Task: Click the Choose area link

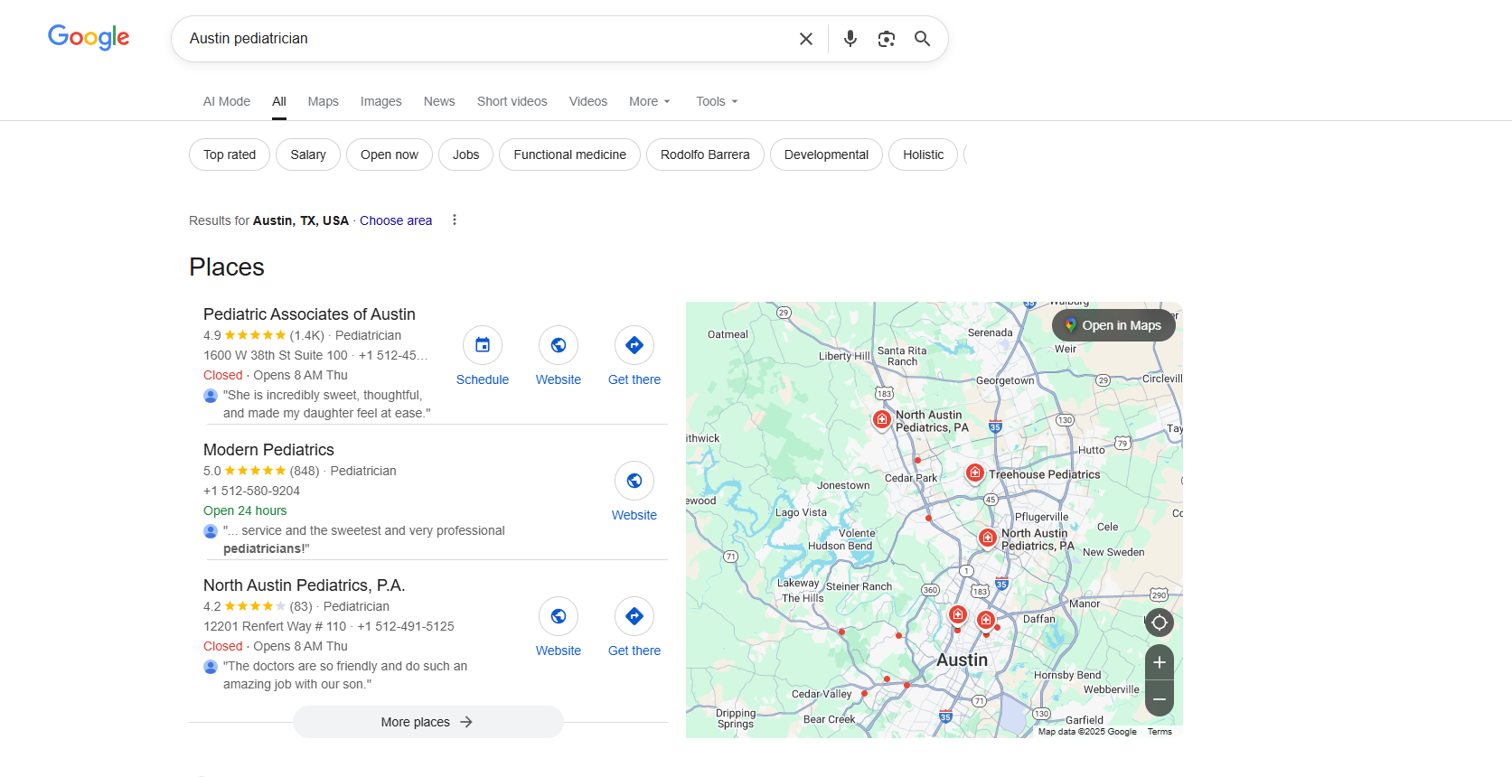Action: (x=396, y=220)
